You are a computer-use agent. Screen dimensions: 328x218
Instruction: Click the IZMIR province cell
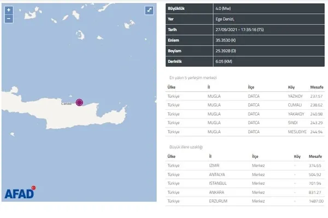tap(214, 166)
